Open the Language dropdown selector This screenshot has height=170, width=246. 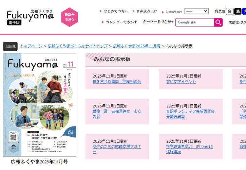[x=196, y=11]
